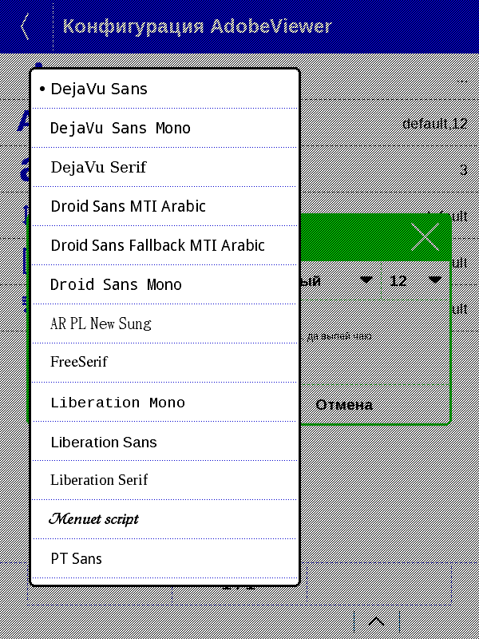Select the DejaVu Sans font
This screenshot has width=479, height=639.
(x=165, y=89)
